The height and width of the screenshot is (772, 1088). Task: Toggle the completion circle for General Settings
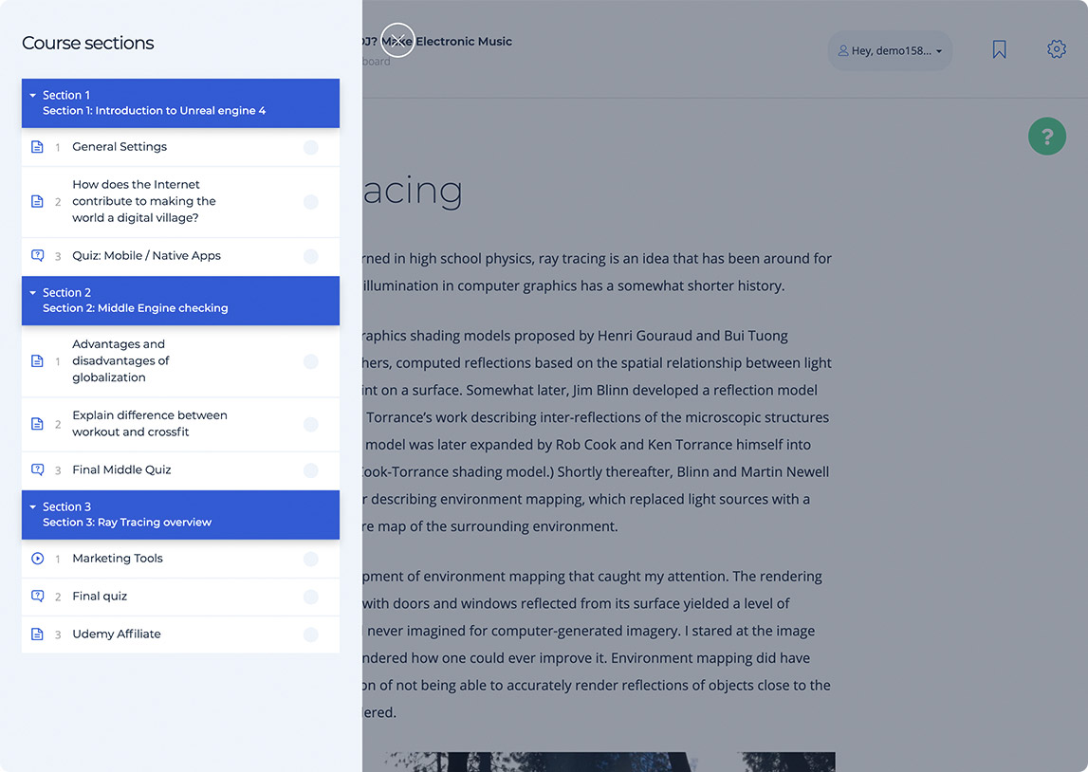point(310,147)
